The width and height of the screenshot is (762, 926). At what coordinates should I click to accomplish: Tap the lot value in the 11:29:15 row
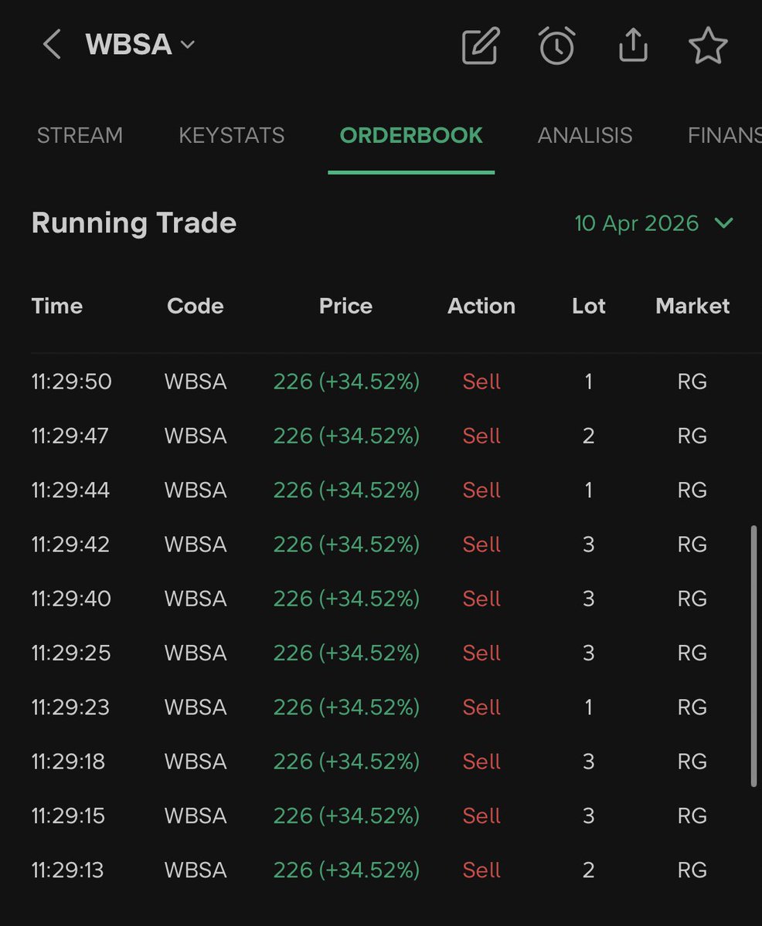click(x=588, y=816)
